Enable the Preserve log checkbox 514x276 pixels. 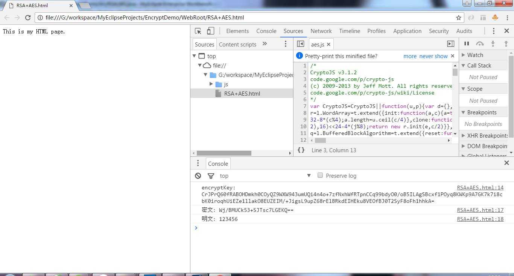320,175
